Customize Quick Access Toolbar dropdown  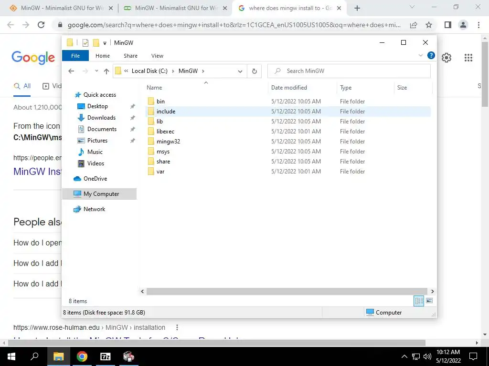point(105,43)
